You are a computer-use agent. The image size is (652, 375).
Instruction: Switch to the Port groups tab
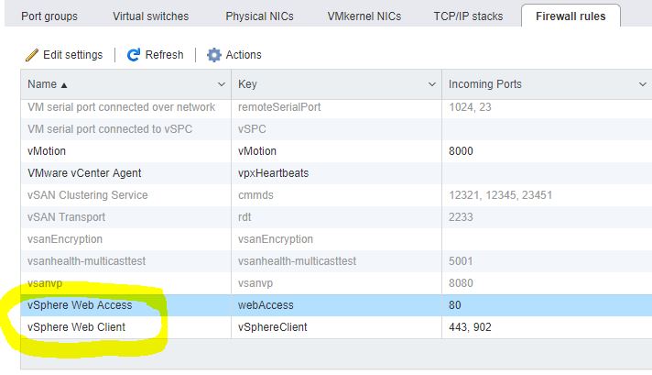[x=49, y=17]
